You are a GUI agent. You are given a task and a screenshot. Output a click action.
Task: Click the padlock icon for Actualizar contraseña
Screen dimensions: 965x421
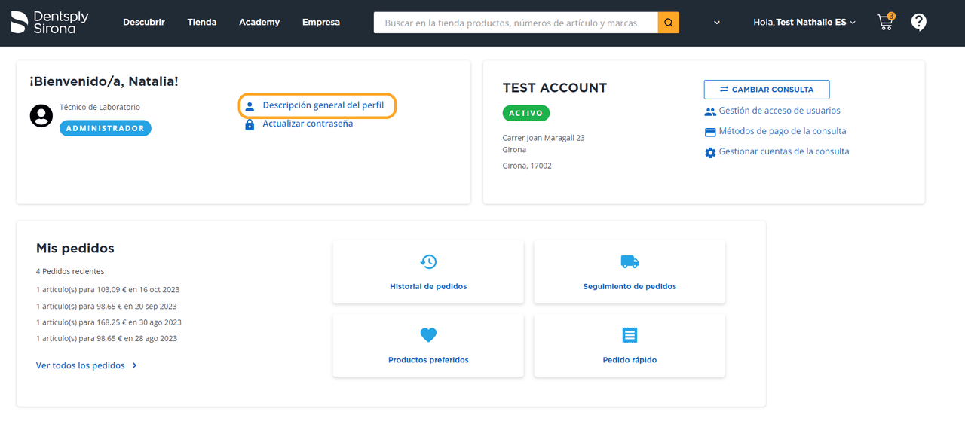(x=250, y=124)
